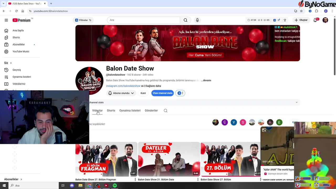This screenshot has width=336, height=189.
Task: Open ve 3 bağlantı daha links
Action: [x=151, y=86]
